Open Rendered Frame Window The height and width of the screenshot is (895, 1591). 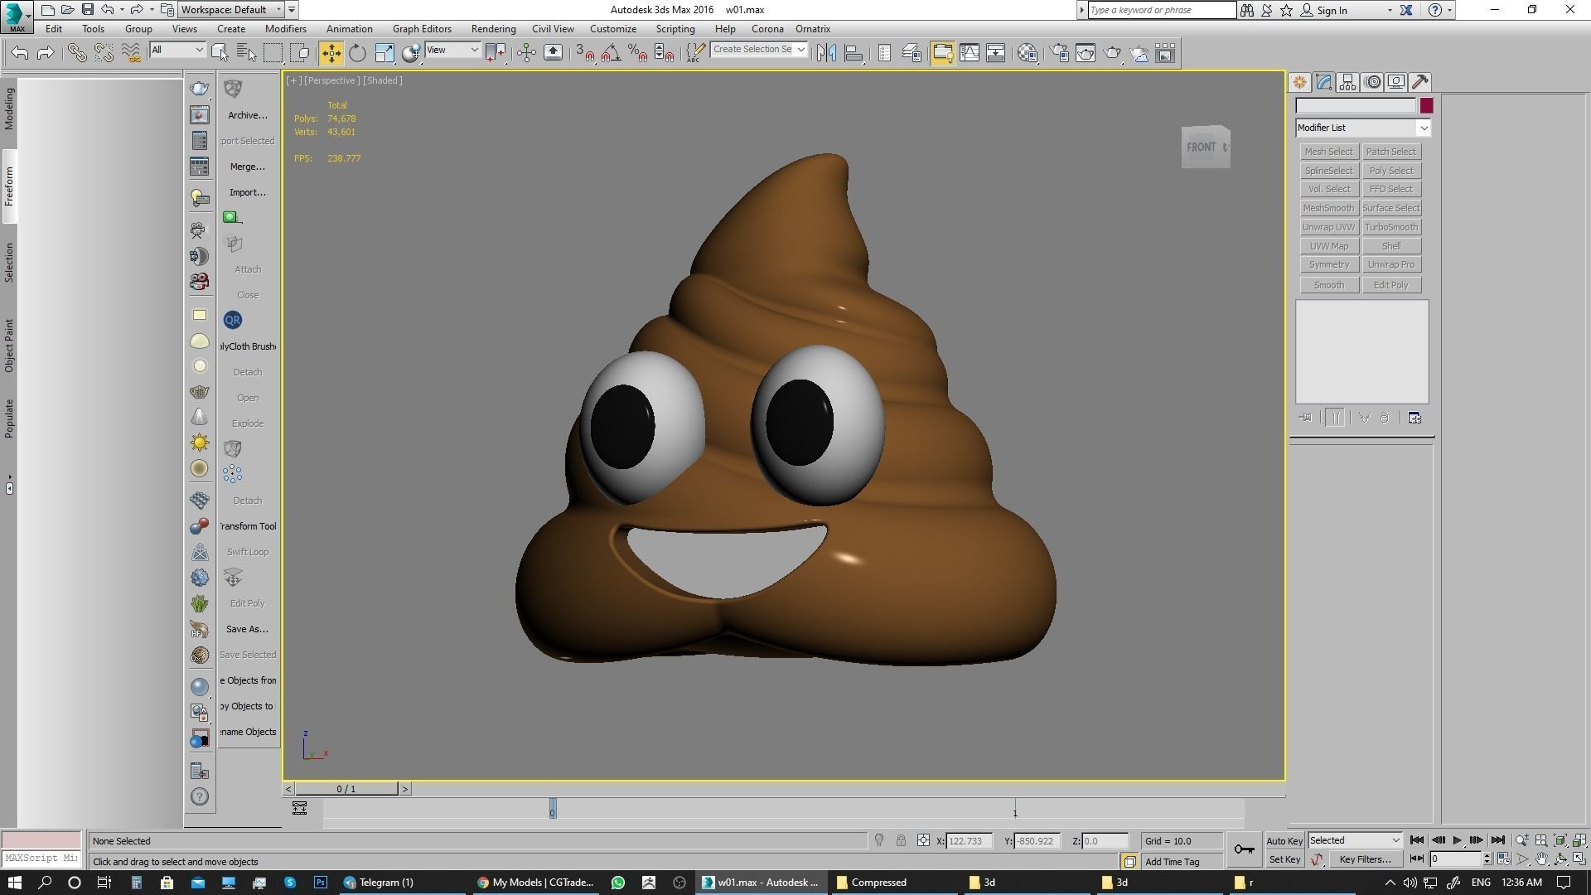1086,53
